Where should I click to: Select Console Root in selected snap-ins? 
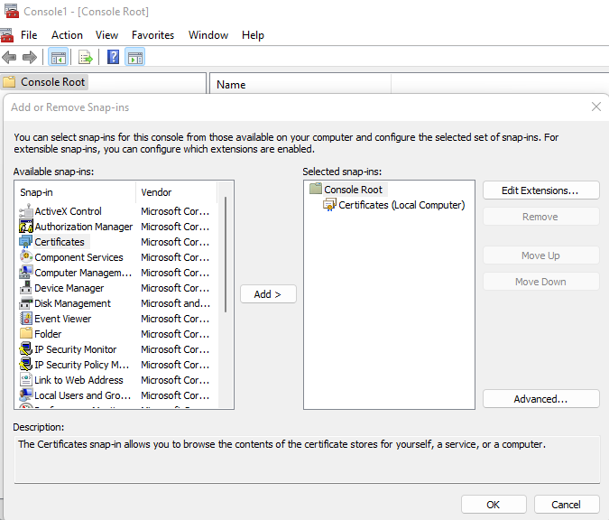[x=353, y=190]
